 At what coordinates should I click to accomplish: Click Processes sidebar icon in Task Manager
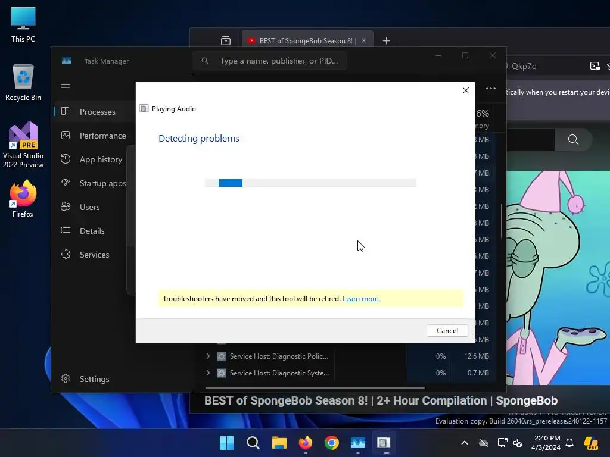click(x=66, y=111)
